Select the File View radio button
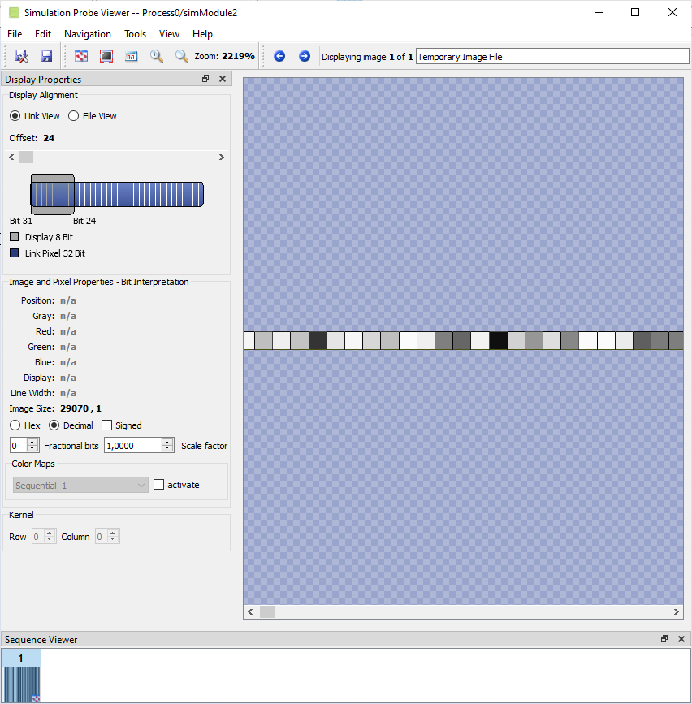The height and width of the screenshot is (704, 692). pyautogui.click(x=74, y=116)
